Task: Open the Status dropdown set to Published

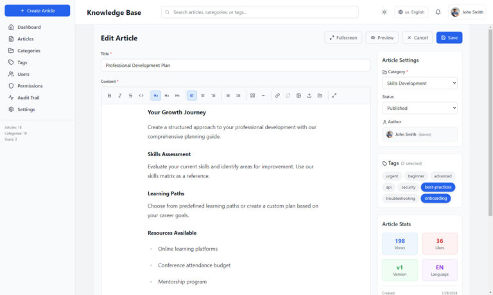Action: [420, 108]
